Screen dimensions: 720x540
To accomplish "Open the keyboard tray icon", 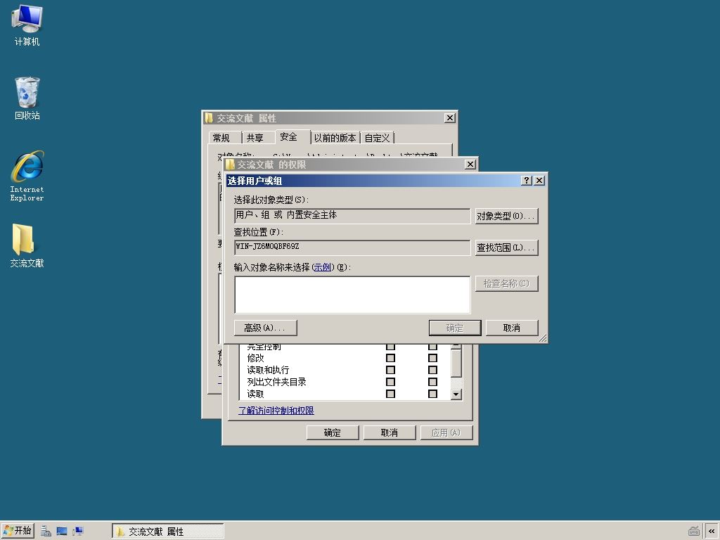I will 694,532.
